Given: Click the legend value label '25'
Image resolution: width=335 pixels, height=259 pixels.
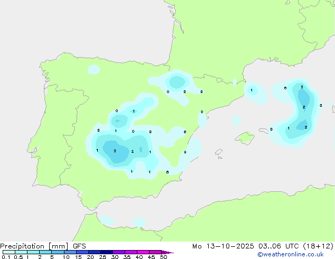Looking at the screenshot, I should pyautogui.click(x=103, y=257).
